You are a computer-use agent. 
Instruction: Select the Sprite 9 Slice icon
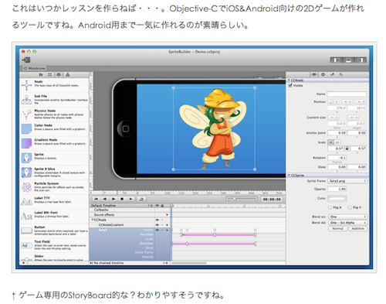(26, 172)
